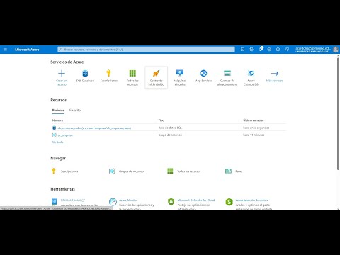
Task: Open portal settings gear
Action: [269, 50]
